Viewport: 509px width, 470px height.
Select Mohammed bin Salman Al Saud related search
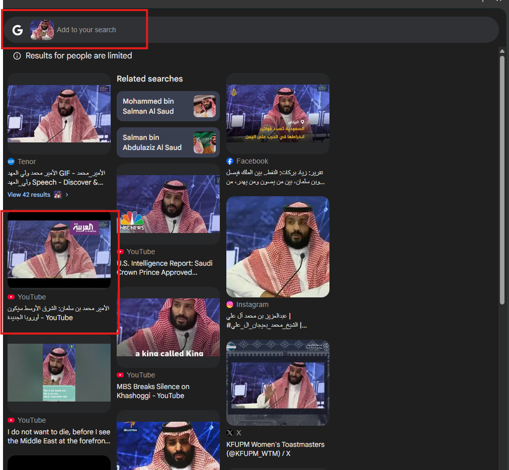click(168, 106)
